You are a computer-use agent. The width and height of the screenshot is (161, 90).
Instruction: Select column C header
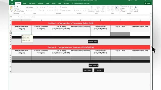(61, 20)
